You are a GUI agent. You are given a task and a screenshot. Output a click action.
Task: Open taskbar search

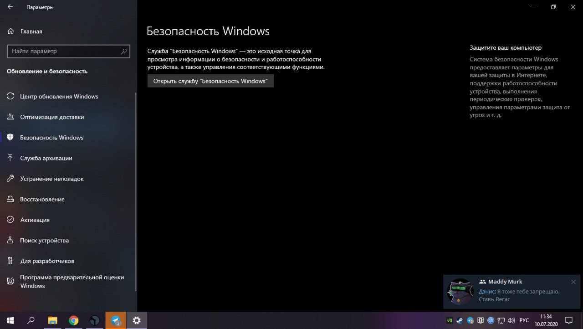(31, 320)
